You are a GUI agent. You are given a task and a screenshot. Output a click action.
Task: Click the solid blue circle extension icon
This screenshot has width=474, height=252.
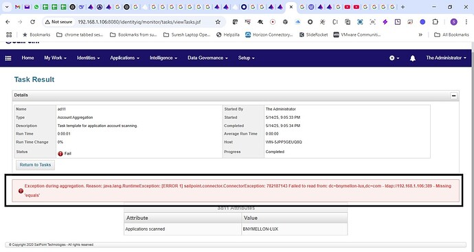pos(422,22)
